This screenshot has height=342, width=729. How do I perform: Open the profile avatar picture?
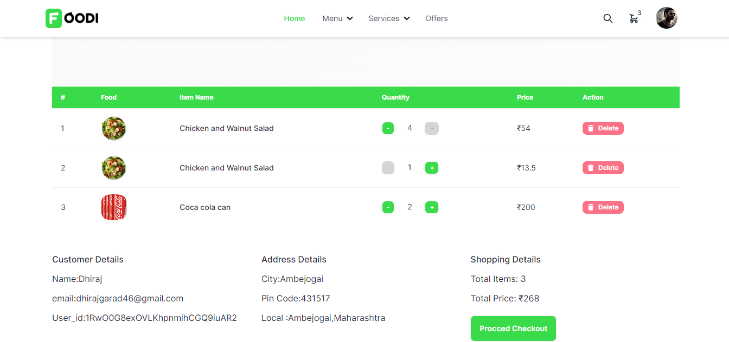point(666,18)
